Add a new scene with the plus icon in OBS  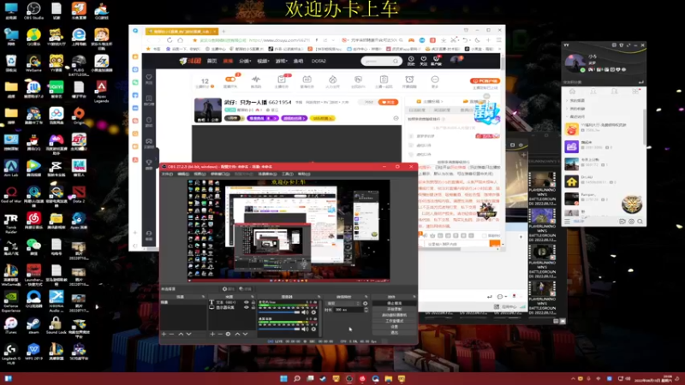164,334
